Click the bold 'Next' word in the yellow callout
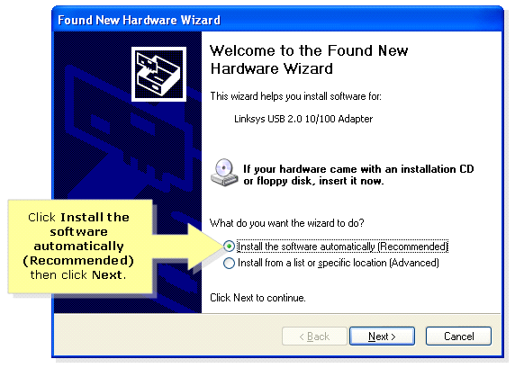This screenshot has height=368, width=515. 107,274
